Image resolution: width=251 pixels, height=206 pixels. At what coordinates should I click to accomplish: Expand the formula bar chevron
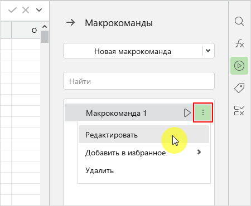point(39,10)
